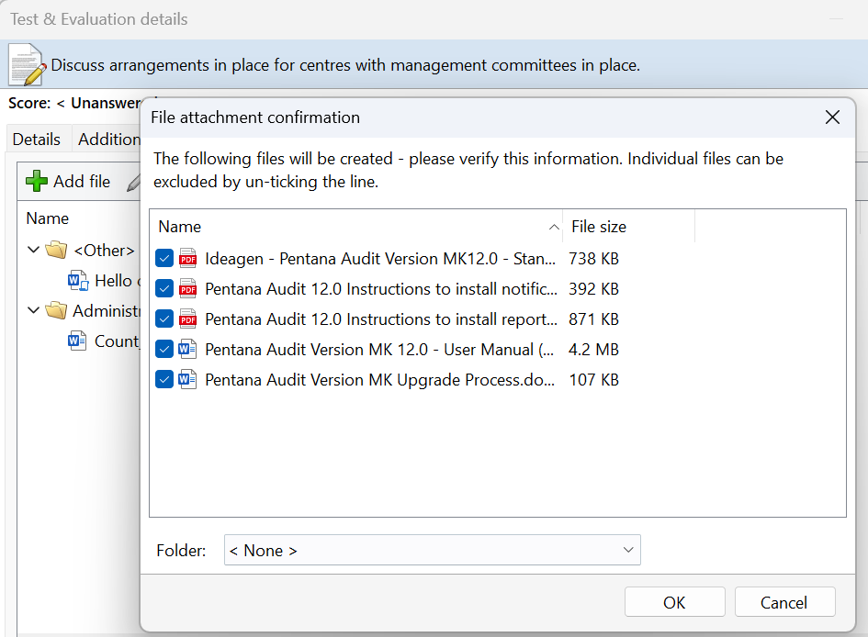This screenshot has height=637, width=868.
Task: Click the PDF icon of install notific... file
Action: click(187, 288)
